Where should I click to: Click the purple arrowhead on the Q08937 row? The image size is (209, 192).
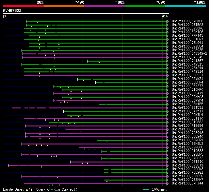(x=168, y=76)
